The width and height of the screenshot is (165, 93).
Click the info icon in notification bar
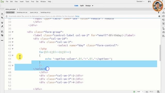click(6, 16)
